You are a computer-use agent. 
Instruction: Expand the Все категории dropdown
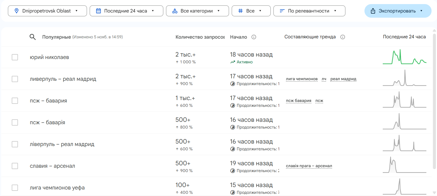197,11
